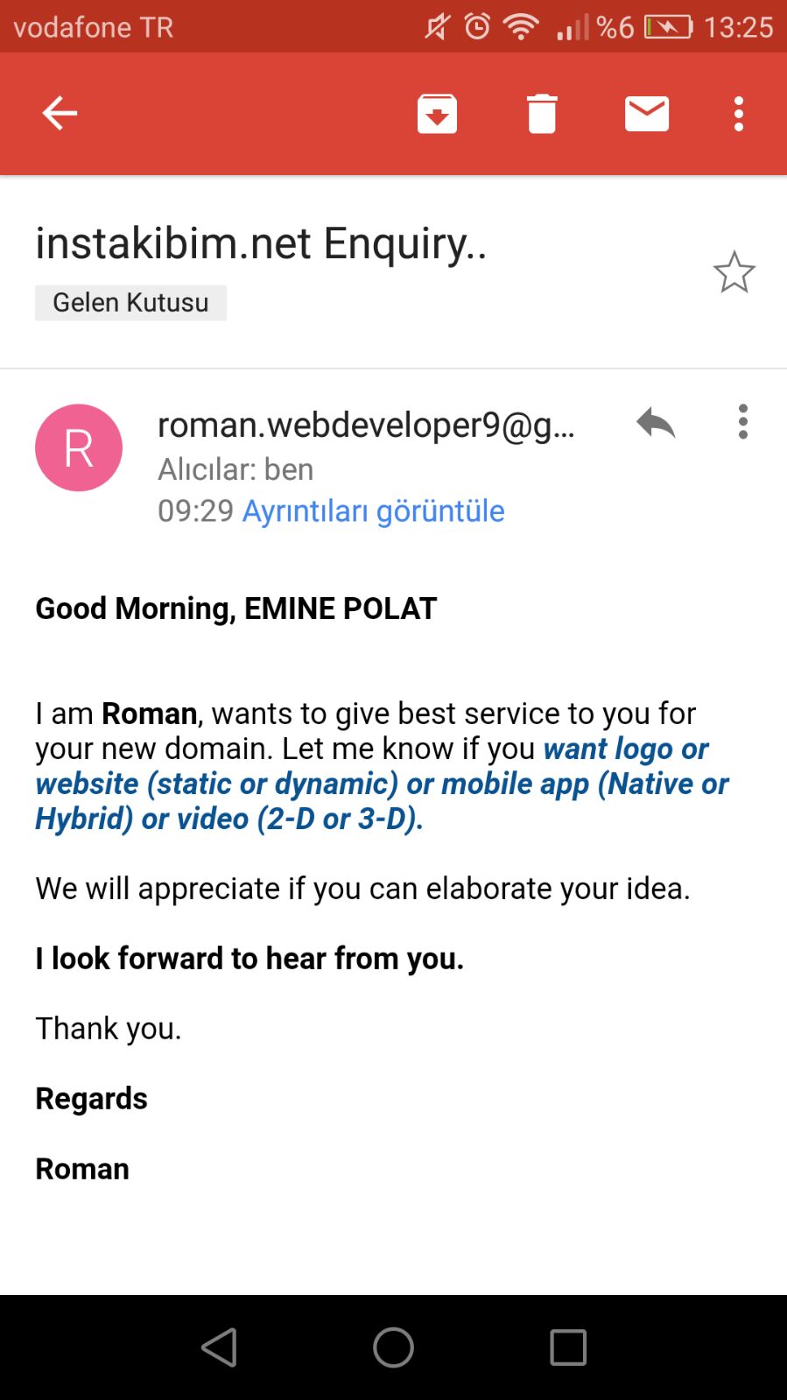
Task: Open recent apps with square button
Action: [568, 1347]
